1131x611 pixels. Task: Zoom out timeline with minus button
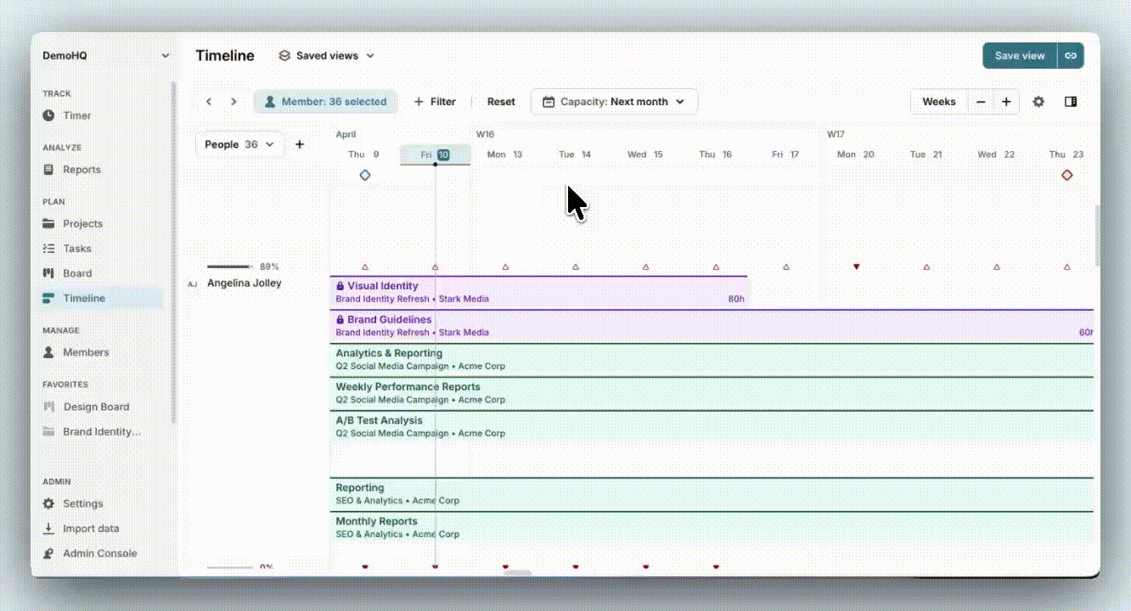(x=981, y=102)
